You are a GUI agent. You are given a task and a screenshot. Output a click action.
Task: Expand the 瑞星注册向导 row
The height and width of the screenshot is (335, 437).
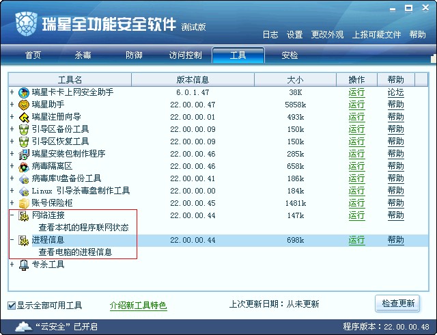click(12, 116)
